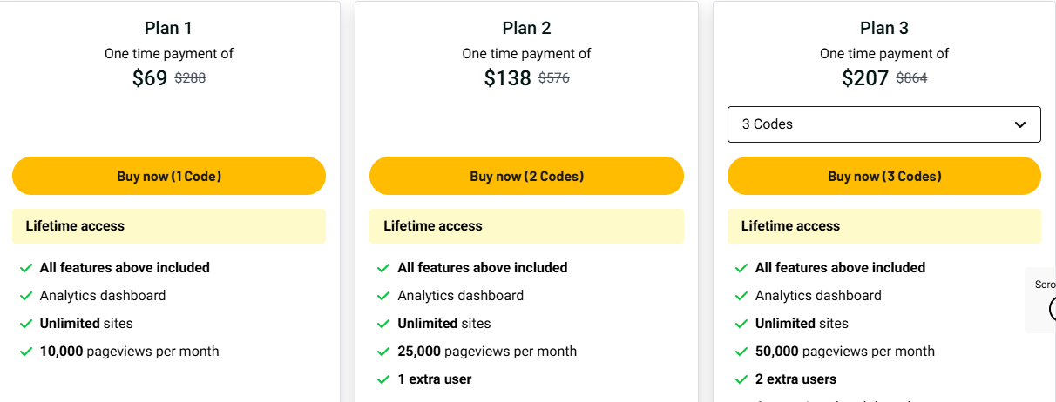Image resolution: width=1056 pixels, height=402 pixels.
Task: Click checkmark beside Plan 2 1 extra user
Action: pyautogui.click(x=383, y=379)
